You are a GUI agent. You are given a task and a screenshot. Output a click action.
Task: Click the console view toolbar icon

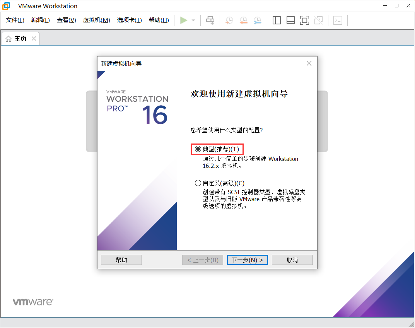click(x=338, y=20)
